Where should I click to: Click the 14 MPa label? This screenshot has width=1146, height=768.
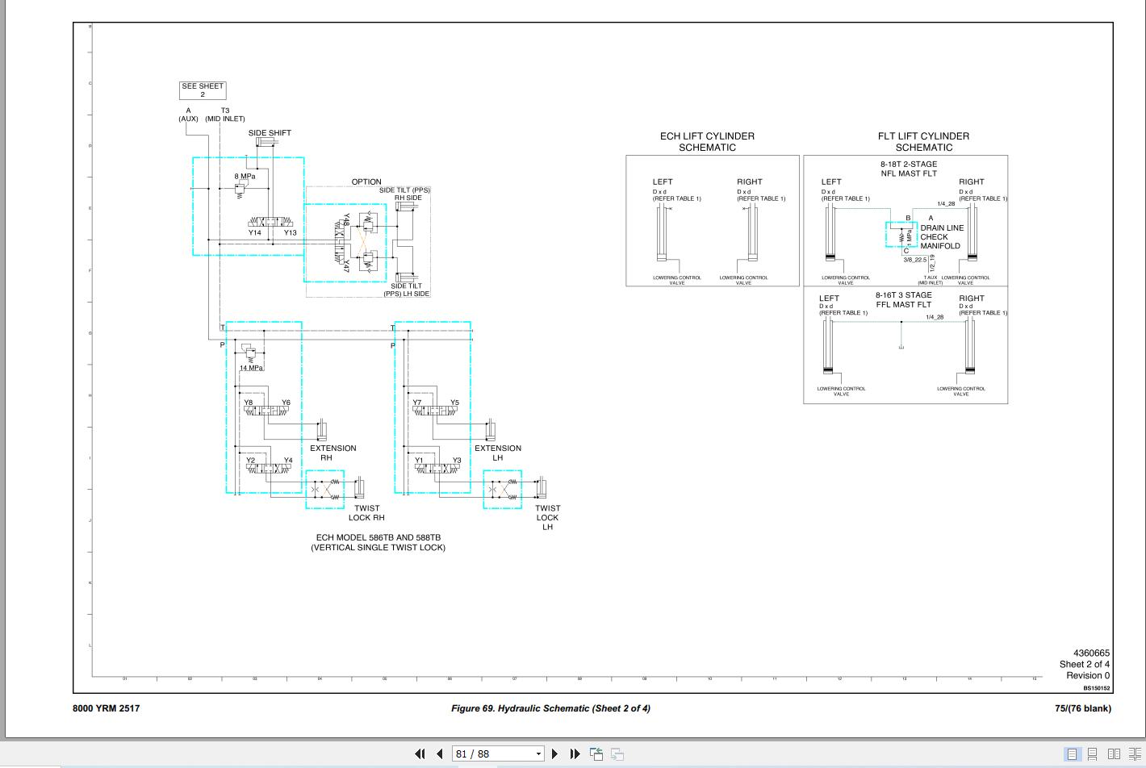(251, 368)
